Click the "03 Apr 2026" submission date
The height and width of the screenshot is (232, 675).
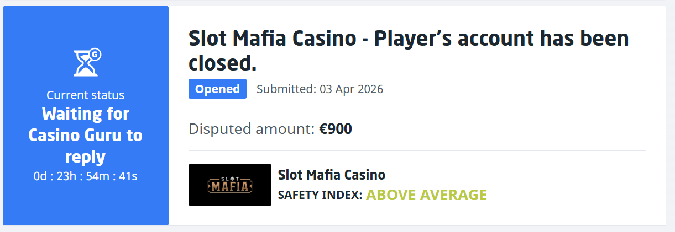[x=351, y=89]
